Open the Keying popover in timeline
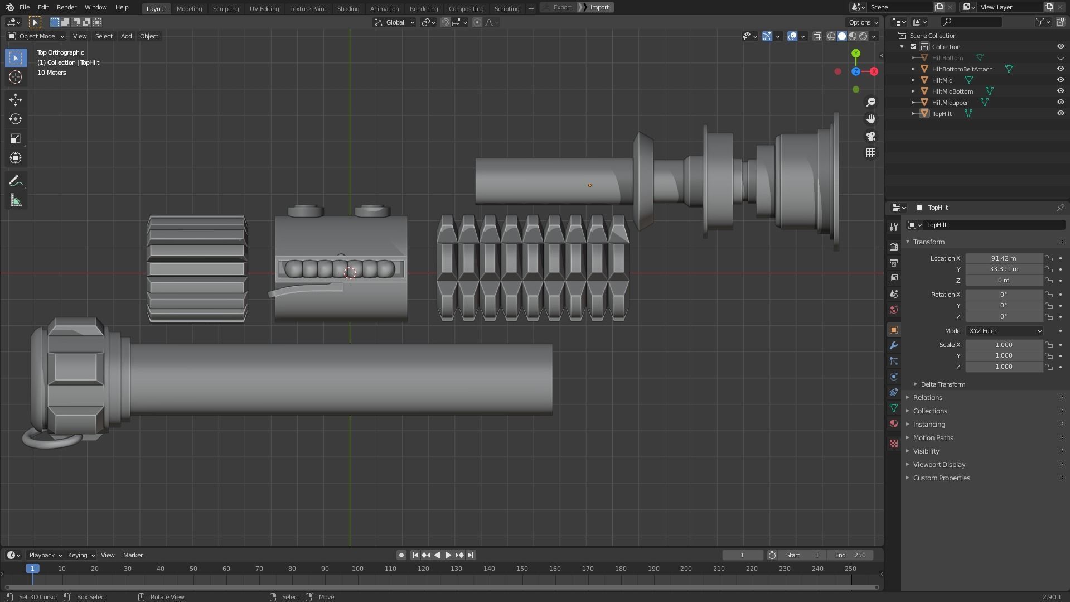This screenshot has width=1070, height=602. coord(81,555)
